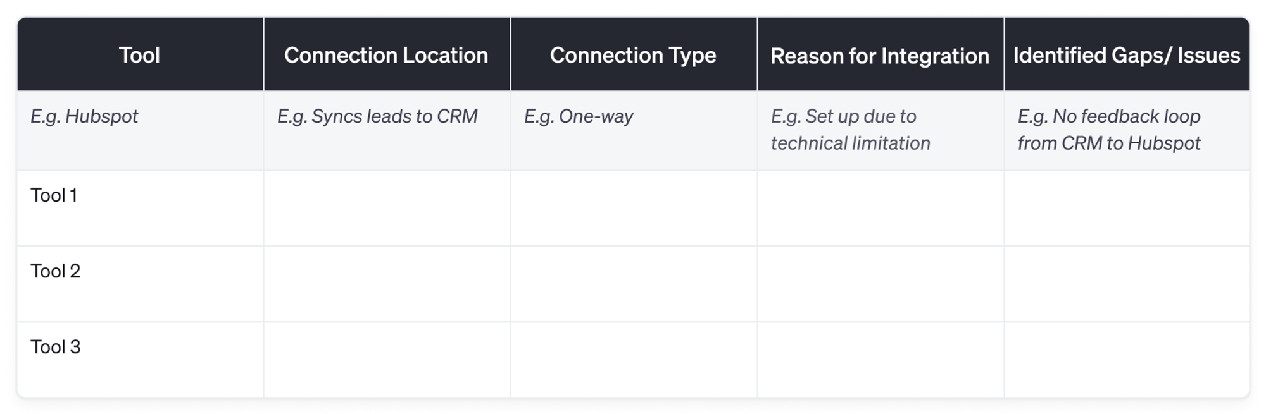Screen dimensions: 1266x414
Task: Select the technical limitation example cell
Action: click(x=850, y=130)
